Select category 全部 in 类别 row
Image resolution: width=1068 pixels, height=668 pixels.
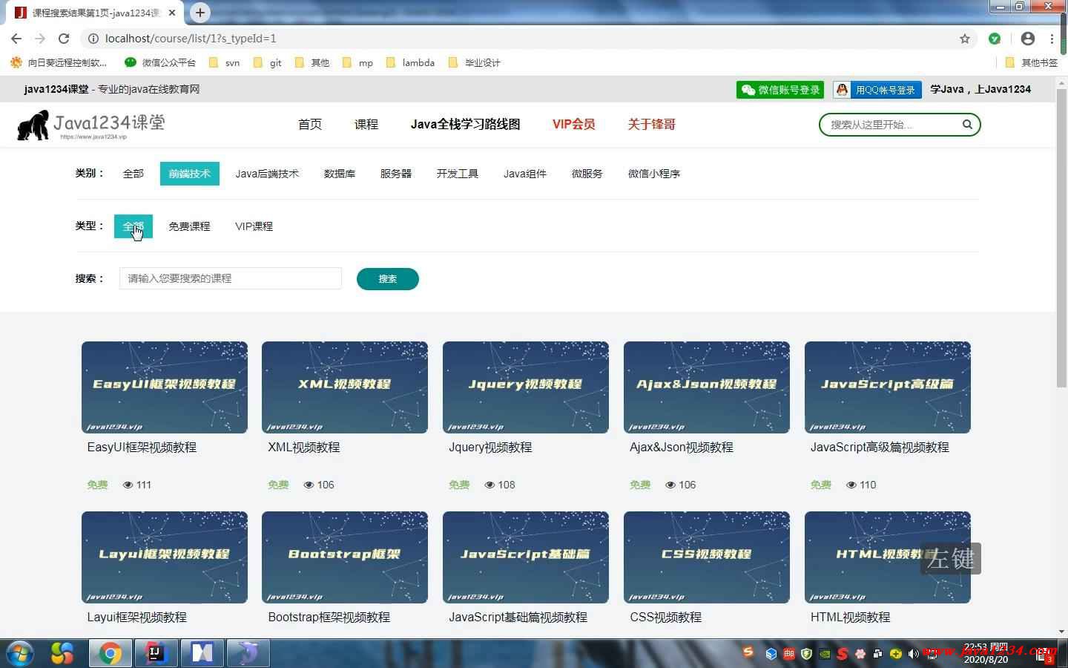[x=133, y=174]
